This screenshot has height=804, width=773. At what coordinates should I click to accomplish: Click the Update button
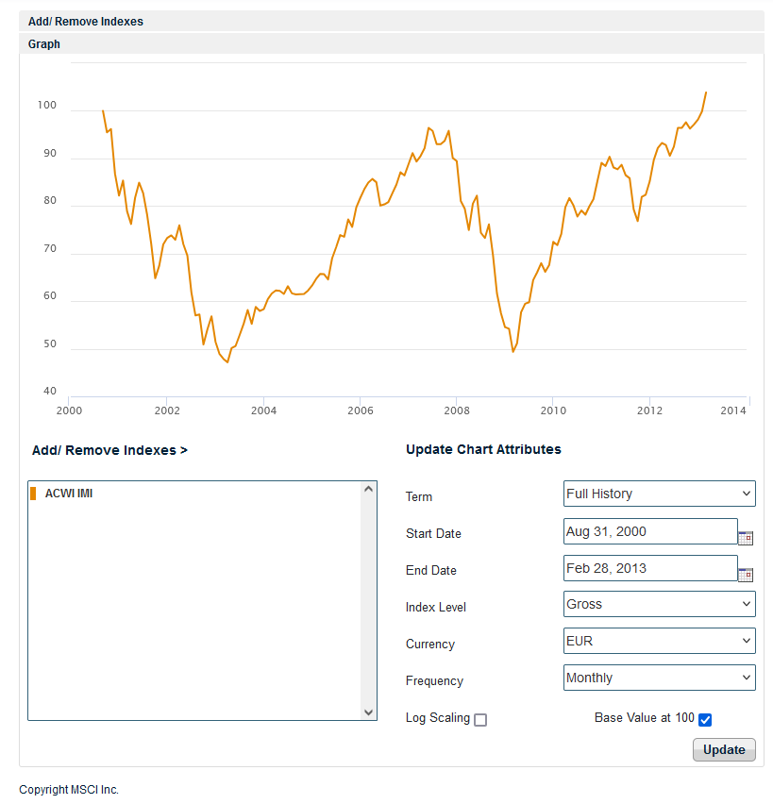point(724,750)
